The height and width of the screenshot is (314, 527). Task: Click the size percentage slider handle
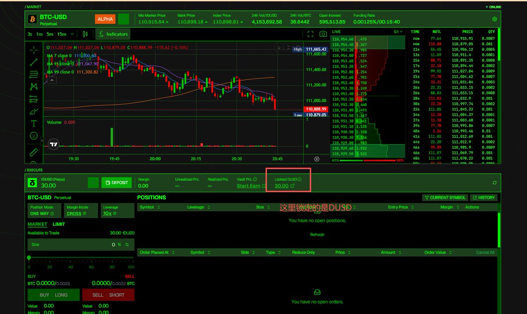29,258
